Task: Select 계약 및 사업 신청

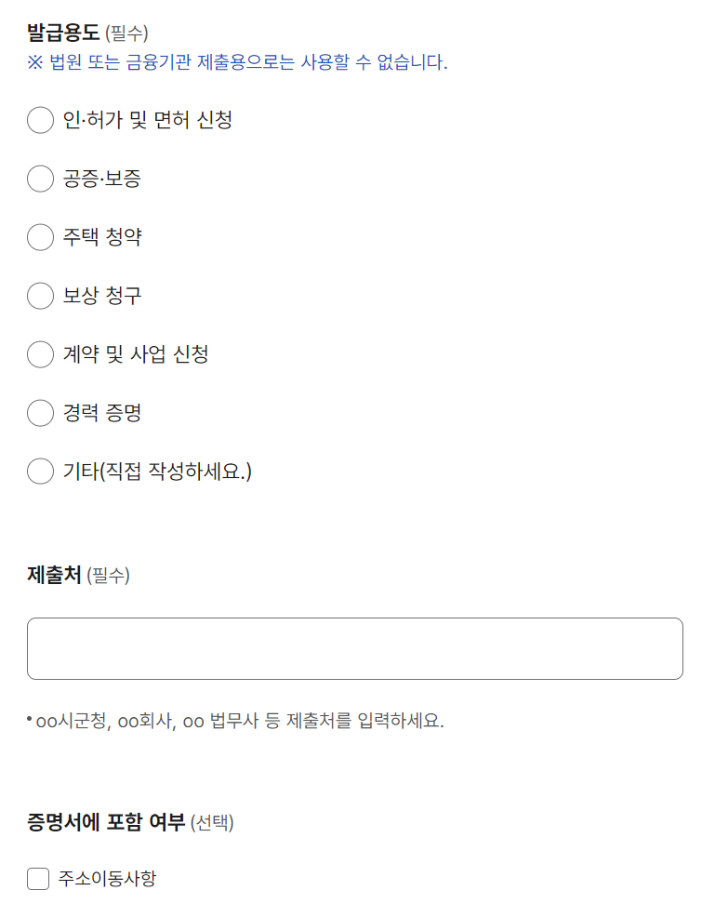Action: 40,354
